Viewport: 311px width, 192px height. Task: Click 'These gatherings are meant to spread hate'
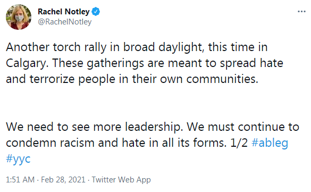coord(168,63)
